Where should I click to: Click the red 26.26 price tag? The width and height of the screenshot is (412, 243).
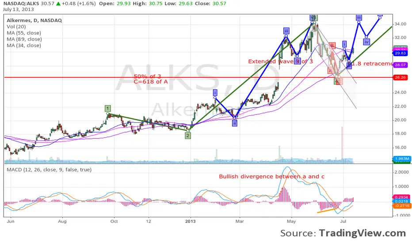point(400,77)
